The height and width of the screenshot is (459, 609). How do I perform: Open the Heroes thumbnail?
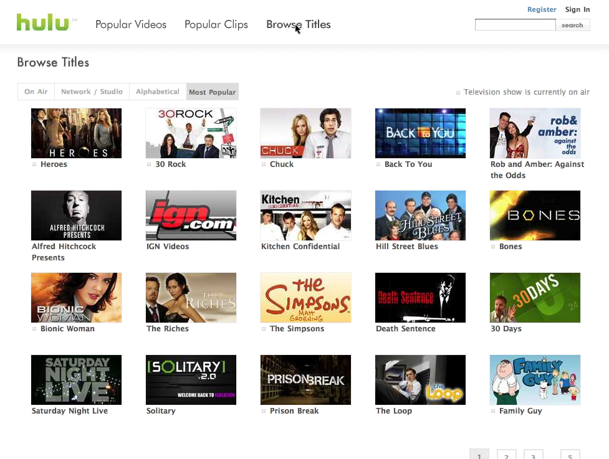point(76,133)
